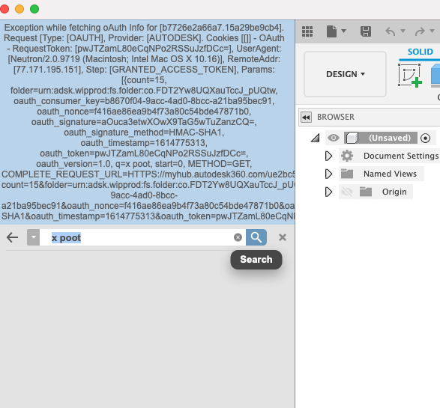This screenshot has height=408, width=440.
Task: Expand the Origin node
Action: coord(328,192)
